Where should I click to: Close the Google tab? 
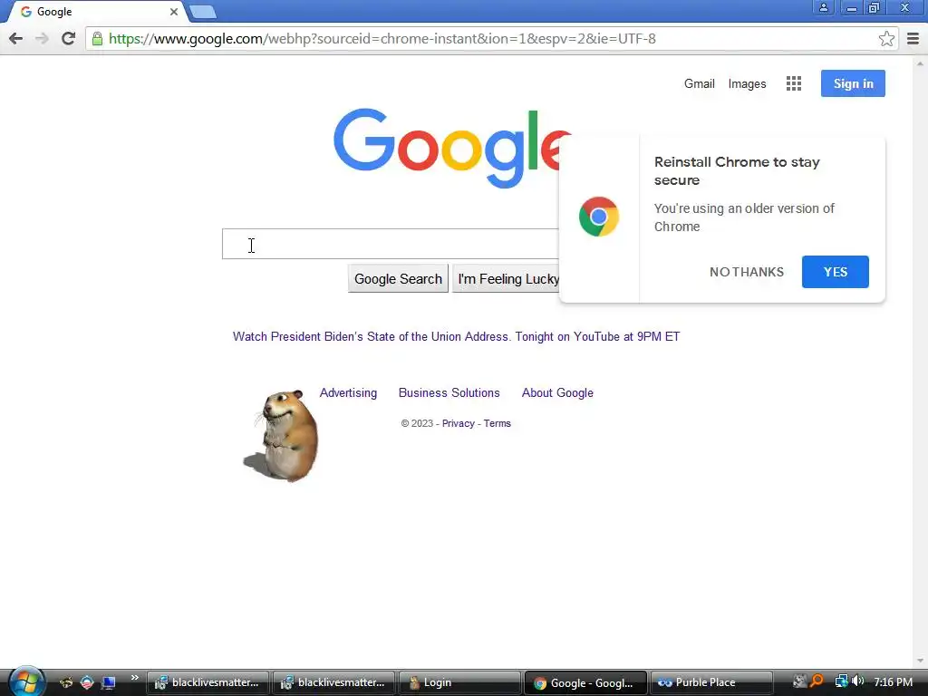click(x=173, y=12)
